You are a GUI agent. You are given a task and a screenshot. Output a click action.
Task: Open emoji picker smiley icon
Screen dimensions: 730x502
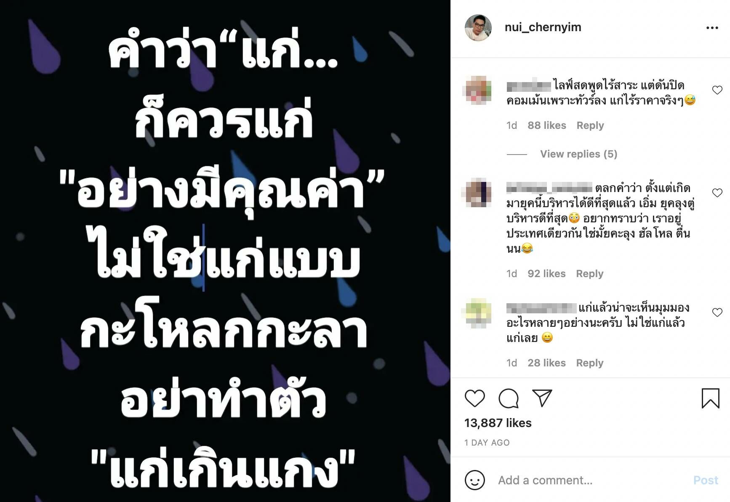click(474, 480)
